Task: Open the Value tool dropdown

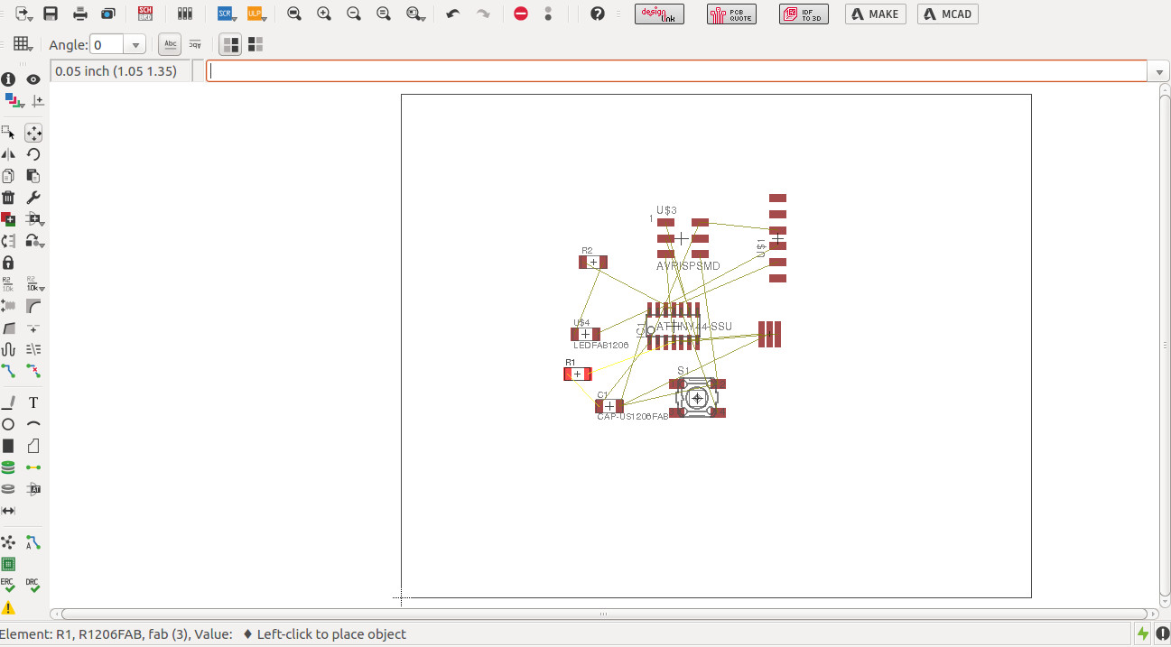Action: [36, 284]
